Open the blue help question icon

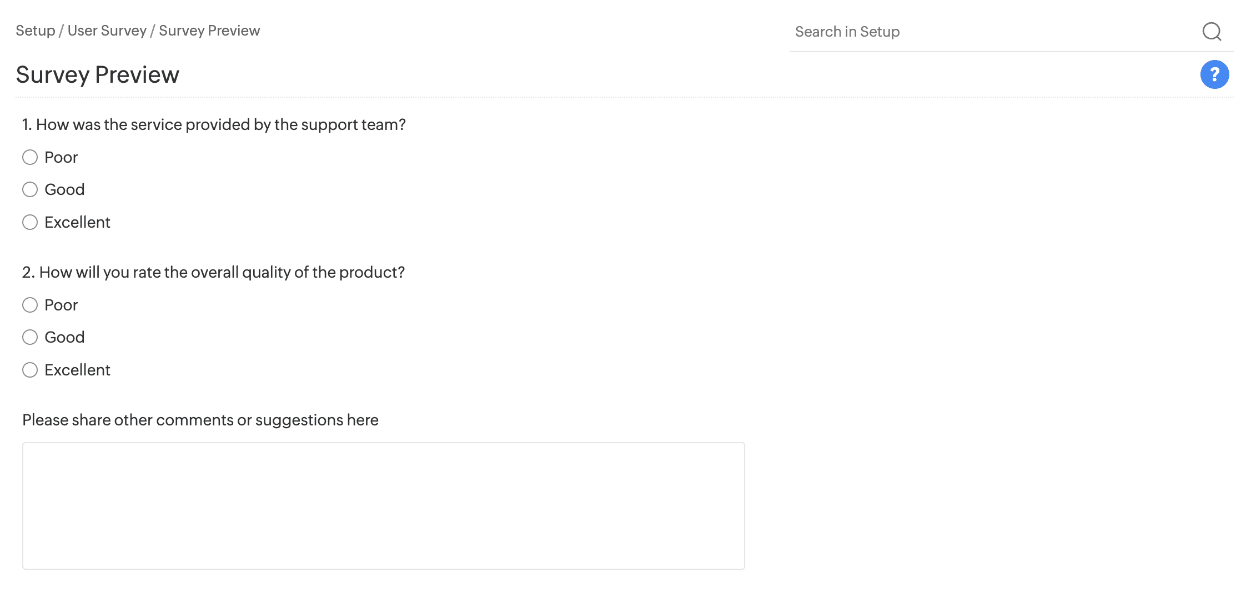tap(1214, 74)
